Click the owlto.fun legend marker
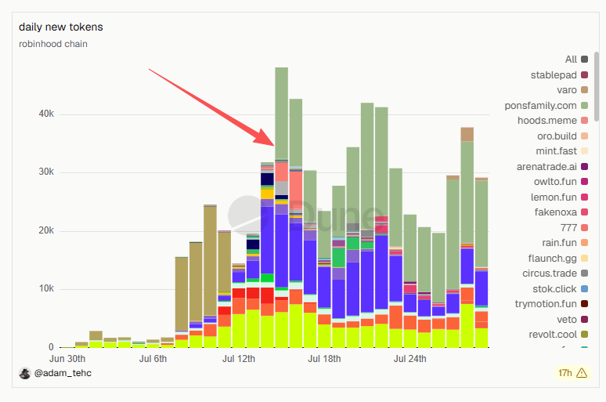Image resolution: width=606 pixels, height=402 pixels. (x=584, y=182)
